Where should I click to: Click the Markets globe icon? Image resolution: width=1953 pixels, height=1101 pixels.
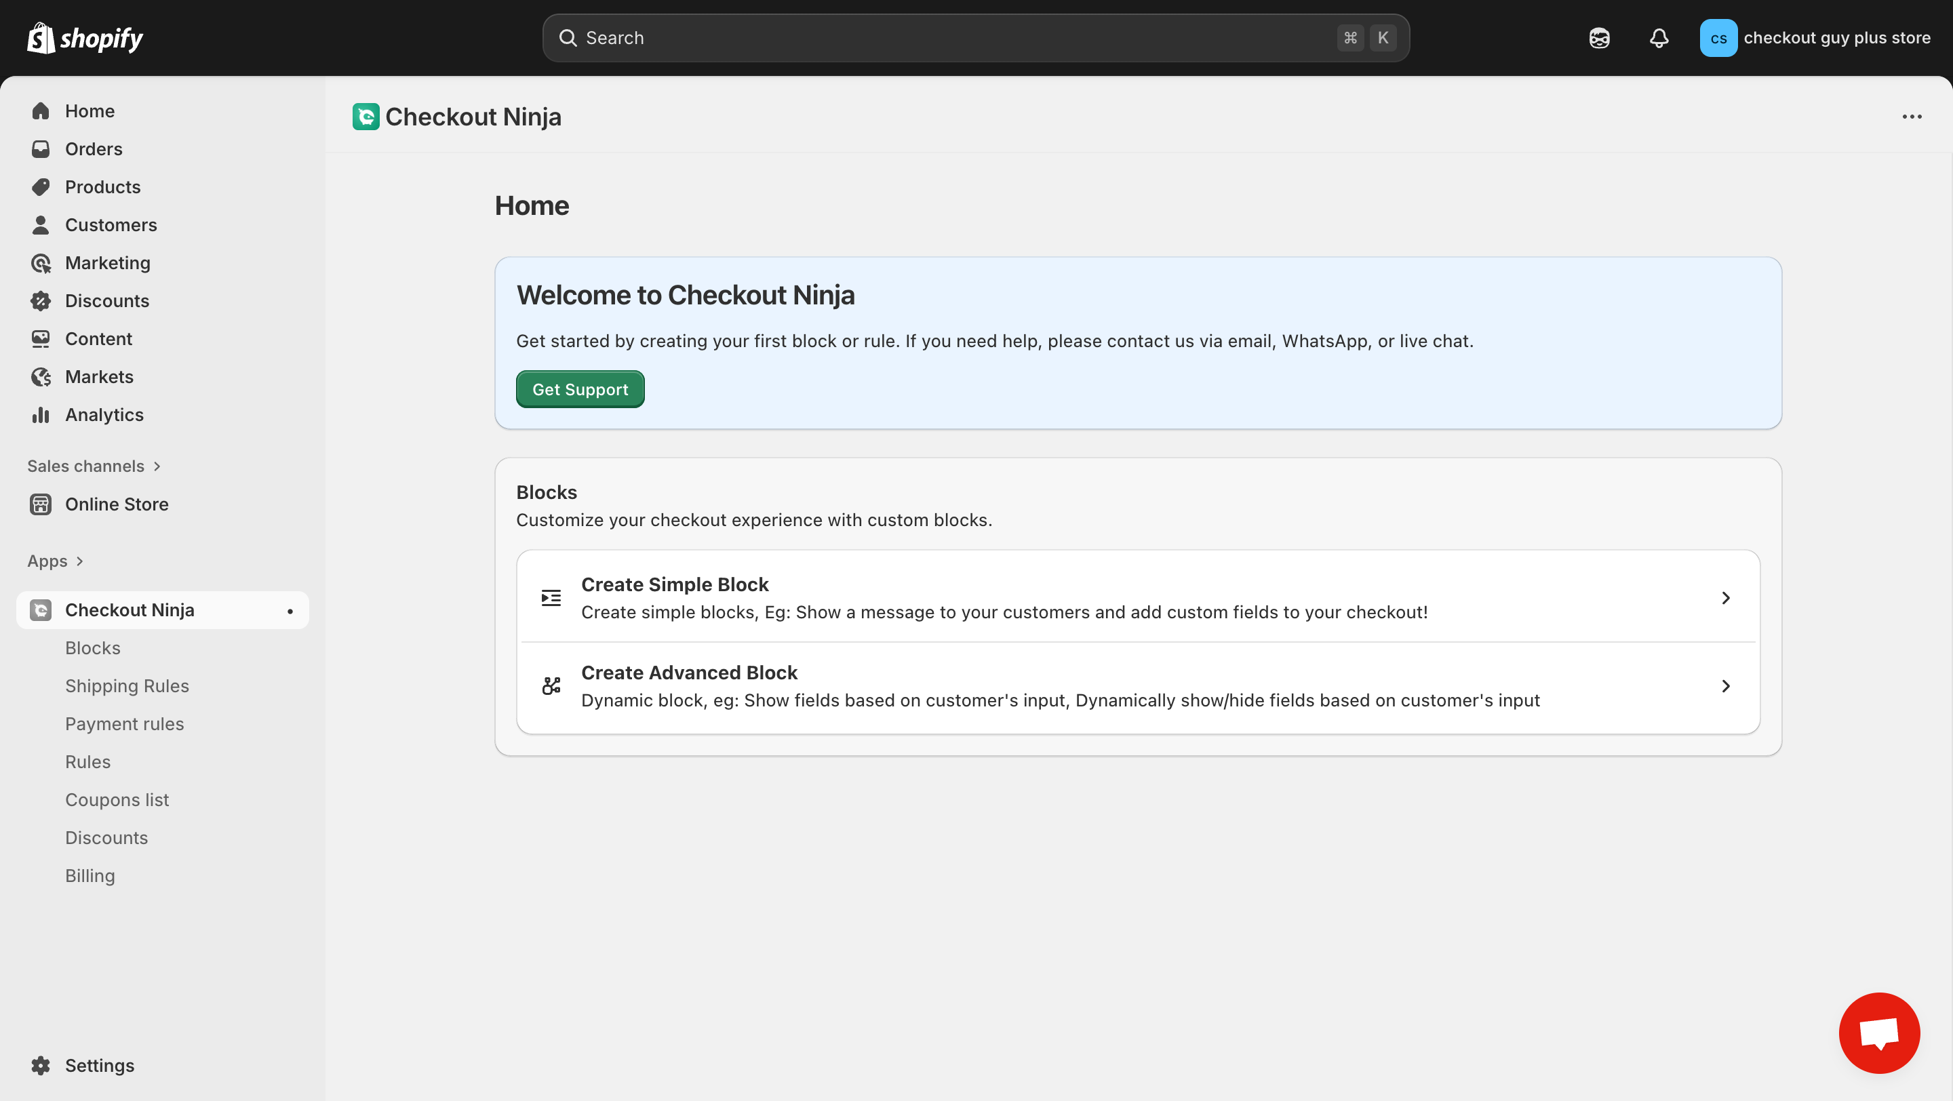(41, 376)
